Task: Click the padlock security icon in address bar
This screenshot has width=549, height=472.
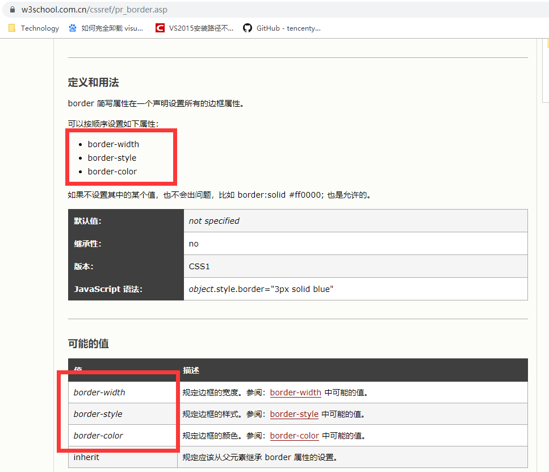Action: point(12,9)
